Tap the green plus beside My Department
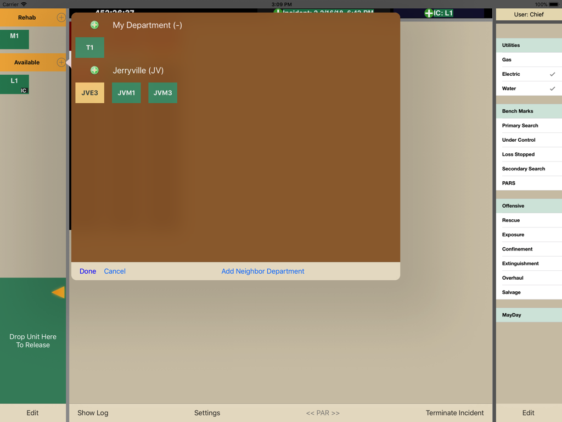The width and height of the screenshot is (562, 422). (94, 25)
